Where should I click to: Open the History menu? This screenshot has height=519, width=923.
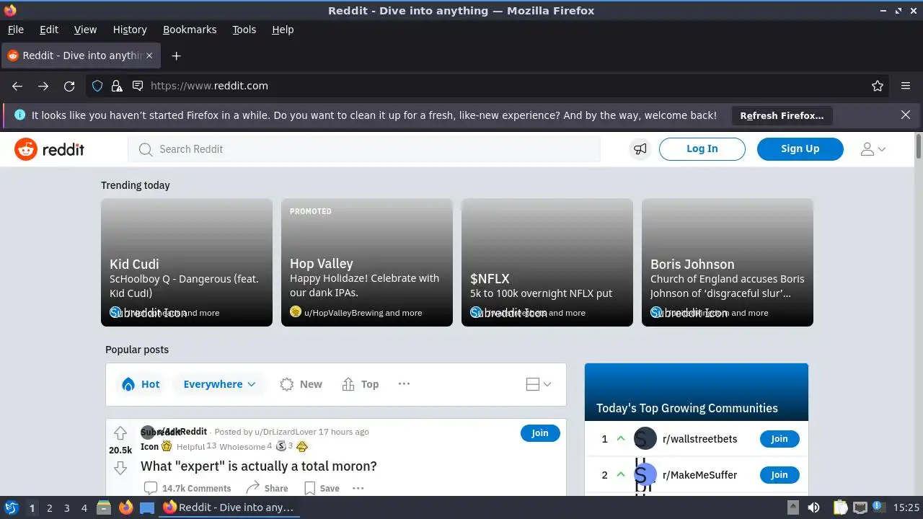(130, 30)
